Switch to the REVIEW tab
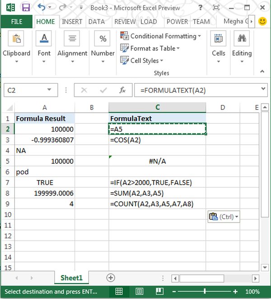This screenshot has width=271, height=299. (x=125, y=22)
